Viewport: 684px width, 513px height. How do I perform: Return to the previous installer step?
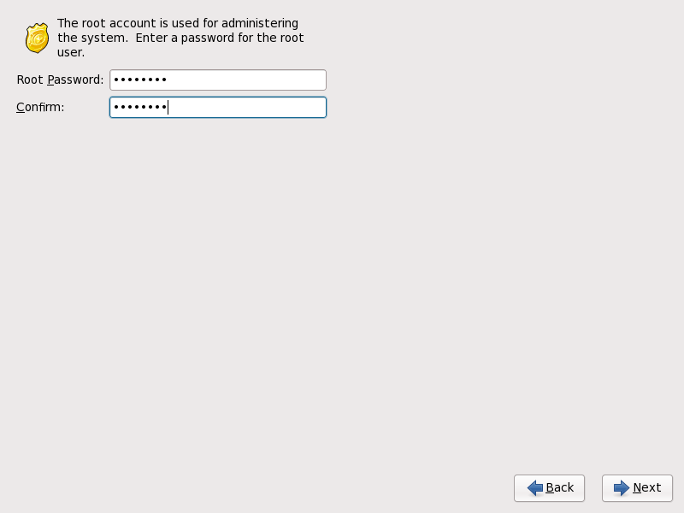(549, 487)
